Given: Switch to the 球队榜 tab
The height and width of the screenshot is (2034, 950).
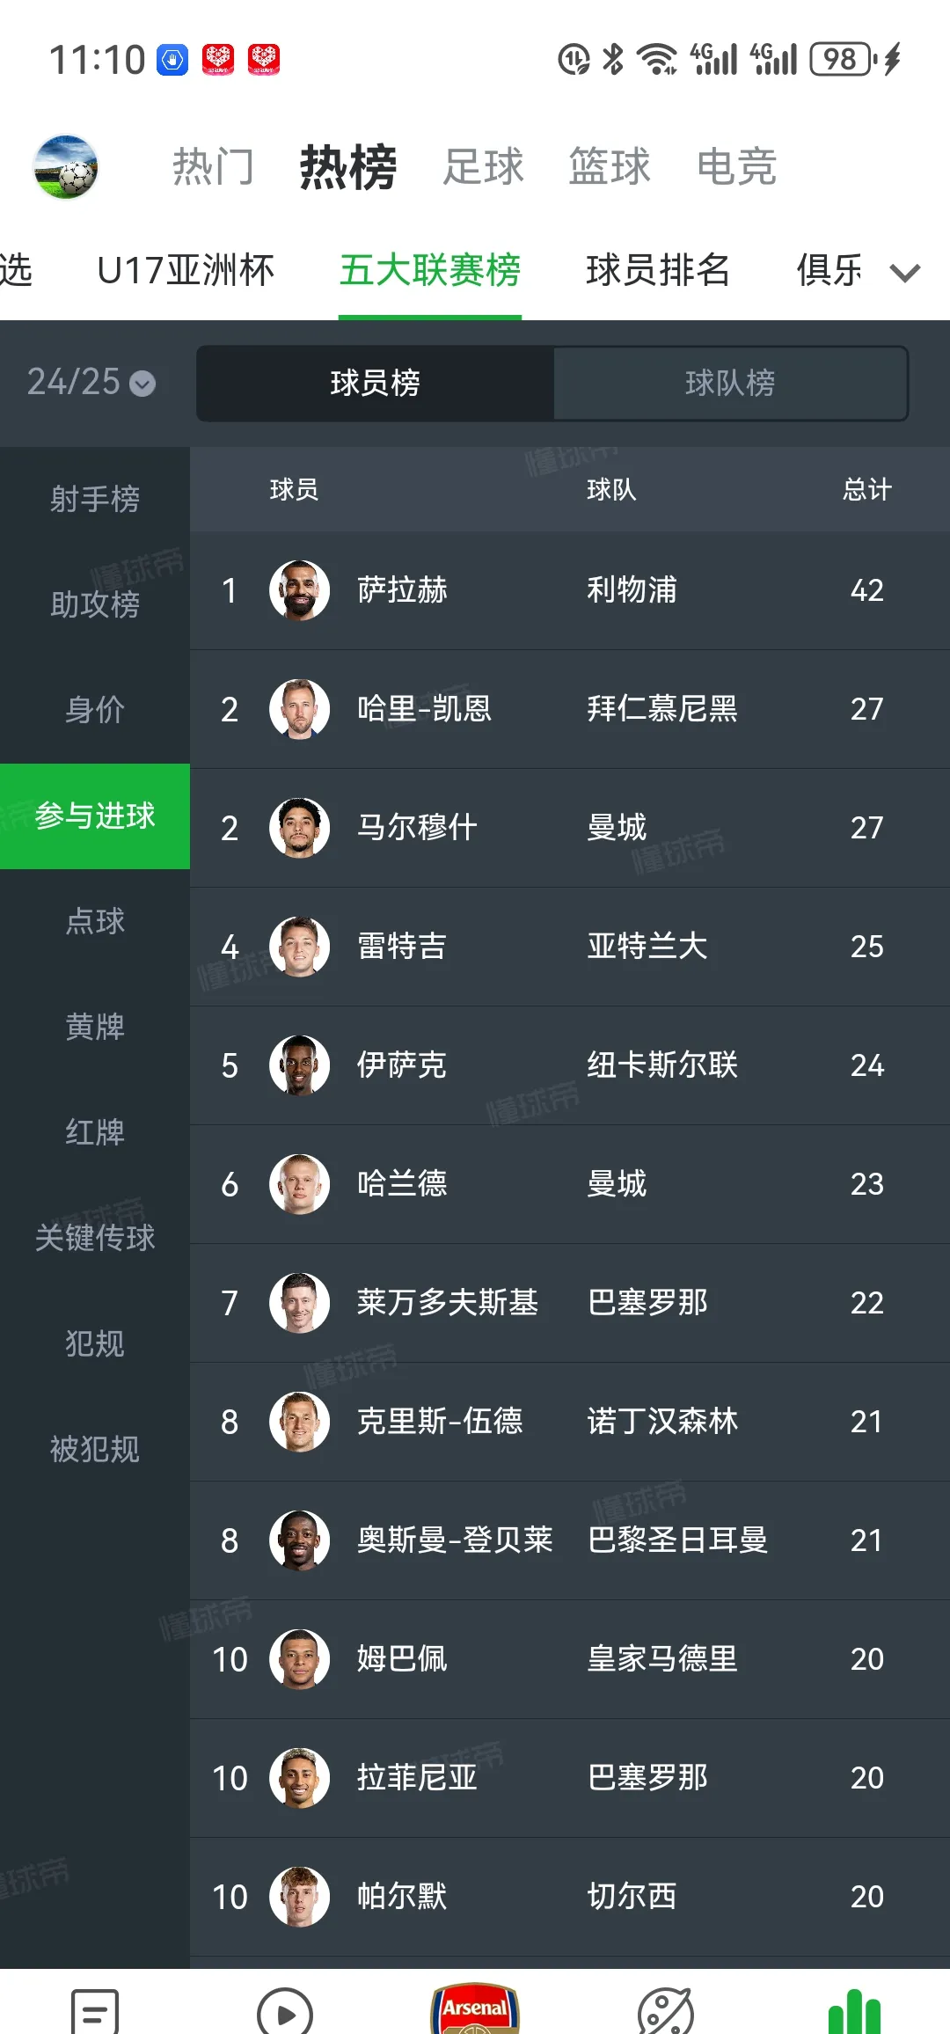Looking at the screenshot, I should (x=732, y=384).
